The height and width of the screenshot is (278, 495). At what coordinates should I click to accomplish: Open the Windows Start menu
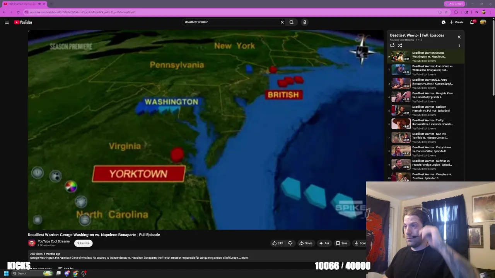6,273
